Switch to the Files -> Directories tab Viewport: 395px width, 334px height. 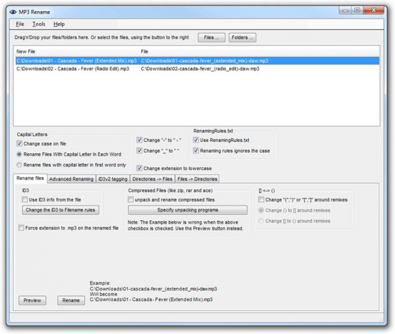(197, 179)
